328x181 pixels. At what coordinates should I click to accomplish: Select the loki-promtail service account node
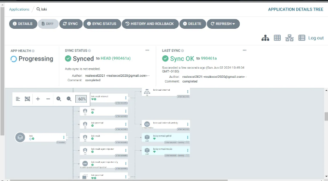click(x=104, y=124)
